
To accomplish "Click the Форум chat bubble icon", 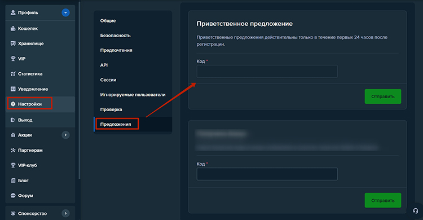I will coord(12,195).
